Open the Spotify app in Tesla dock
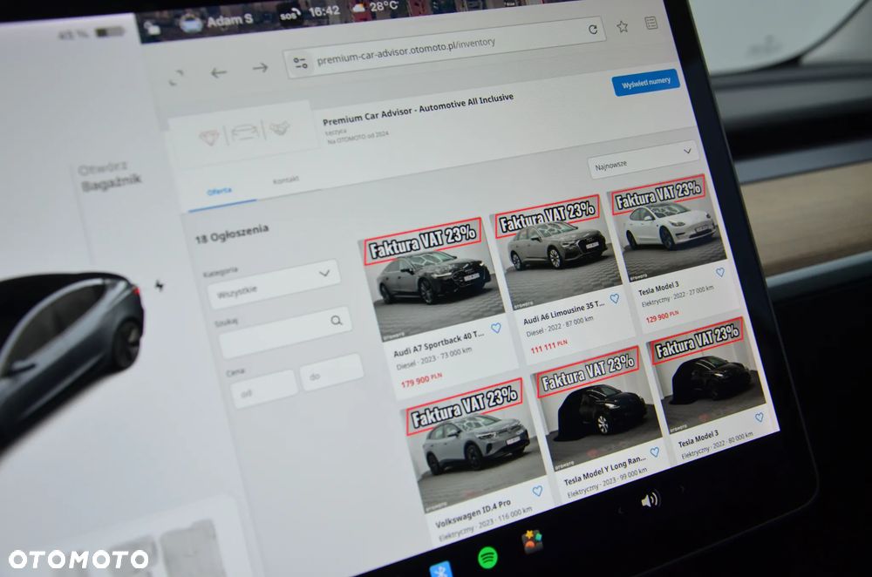The width and height of the screenshot is (872, 577). click(487, 557)
